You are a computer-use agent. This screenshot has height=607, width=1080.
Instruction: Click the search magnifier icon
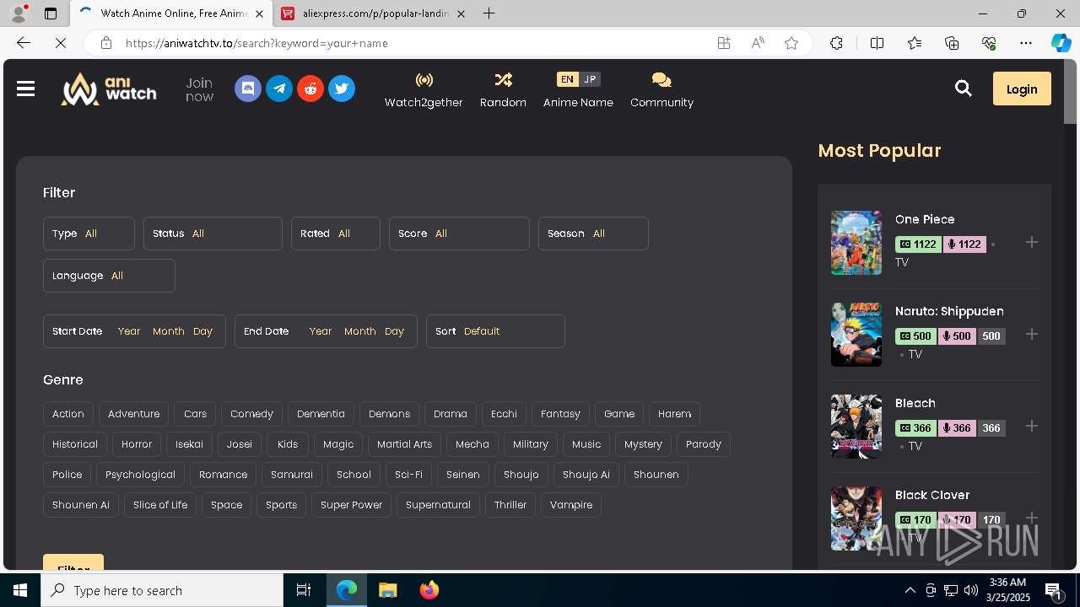[964, 89]
